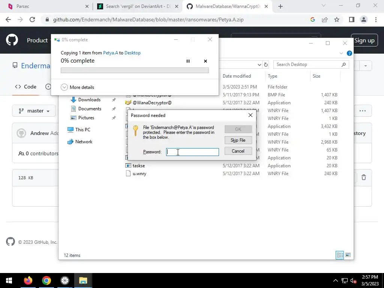Switch Explorer to details view
This screenshot has height=288, width=384.
(340, 255)
